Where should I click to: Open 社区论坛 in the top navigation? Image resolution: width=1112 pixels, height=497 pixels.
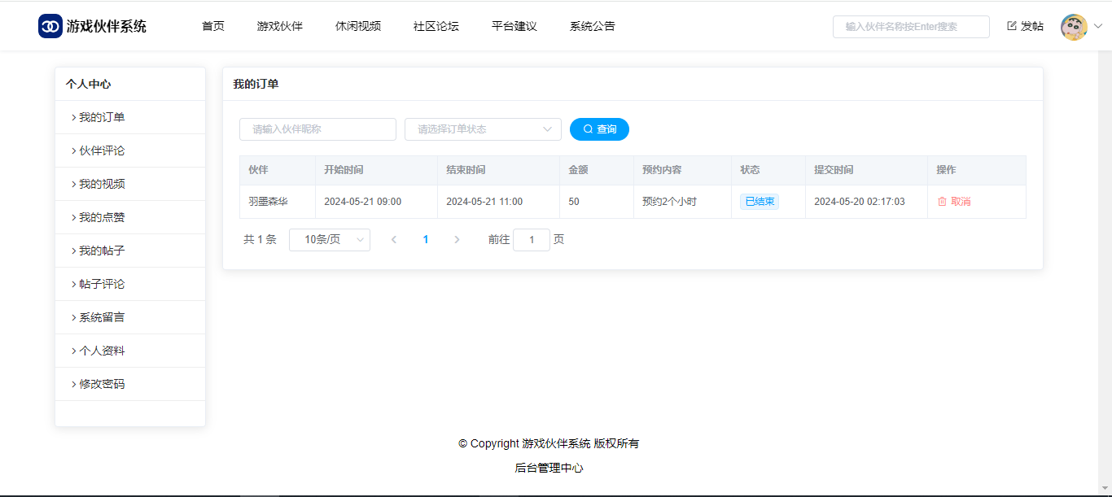[x=436, y=26]
